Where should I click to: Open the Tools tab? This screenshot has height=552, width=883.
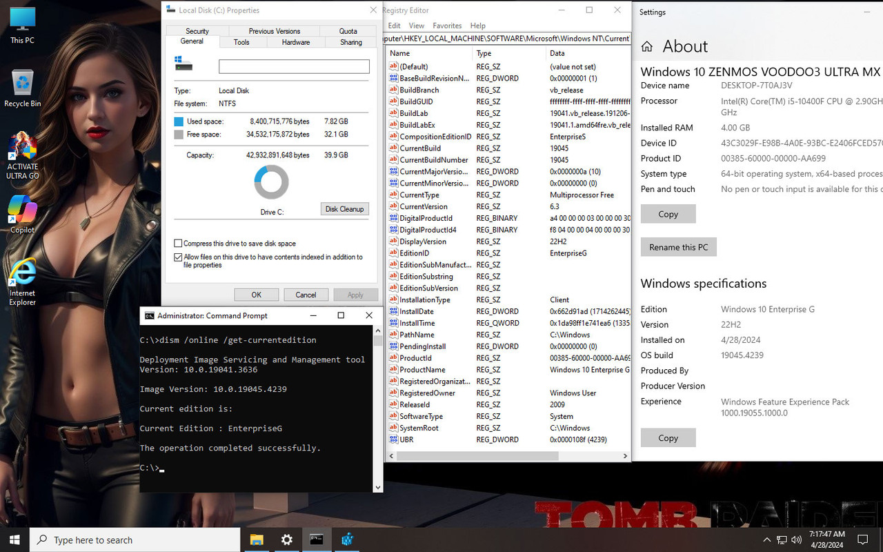point(241,42)
